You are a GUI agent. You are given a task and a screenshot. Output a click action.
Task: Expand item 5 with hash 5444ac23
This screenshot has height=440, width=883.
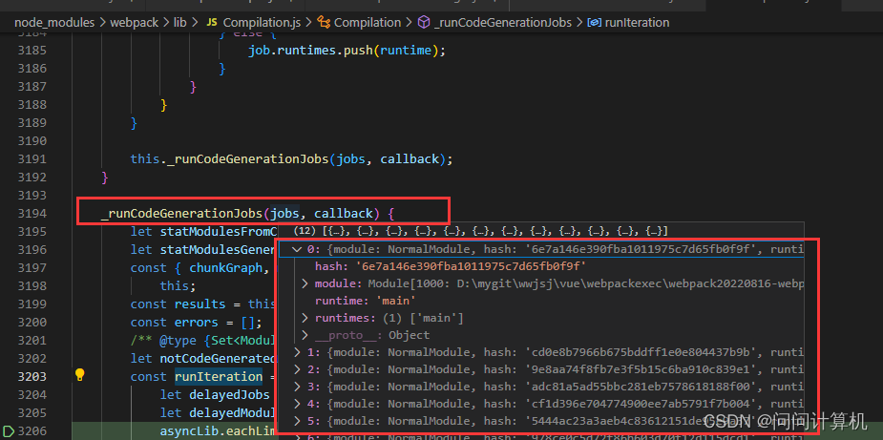296,421
